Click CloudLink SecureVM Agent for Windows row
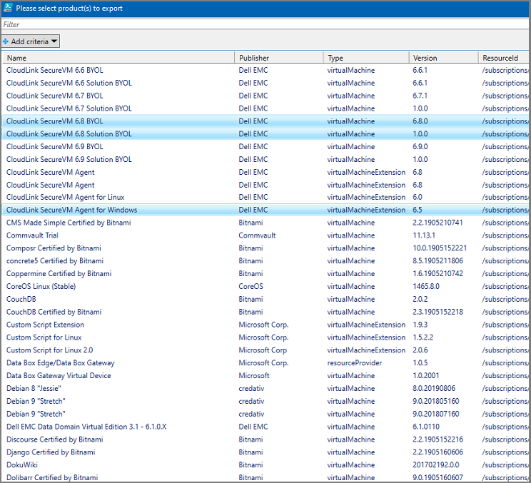Screen dimensions: 531x483 [71, 210]
